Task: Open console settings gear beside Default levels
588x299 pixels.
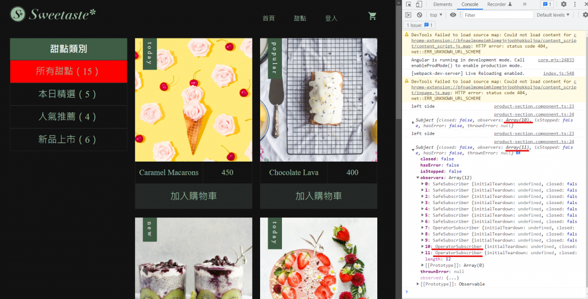Action: point(585,15)
